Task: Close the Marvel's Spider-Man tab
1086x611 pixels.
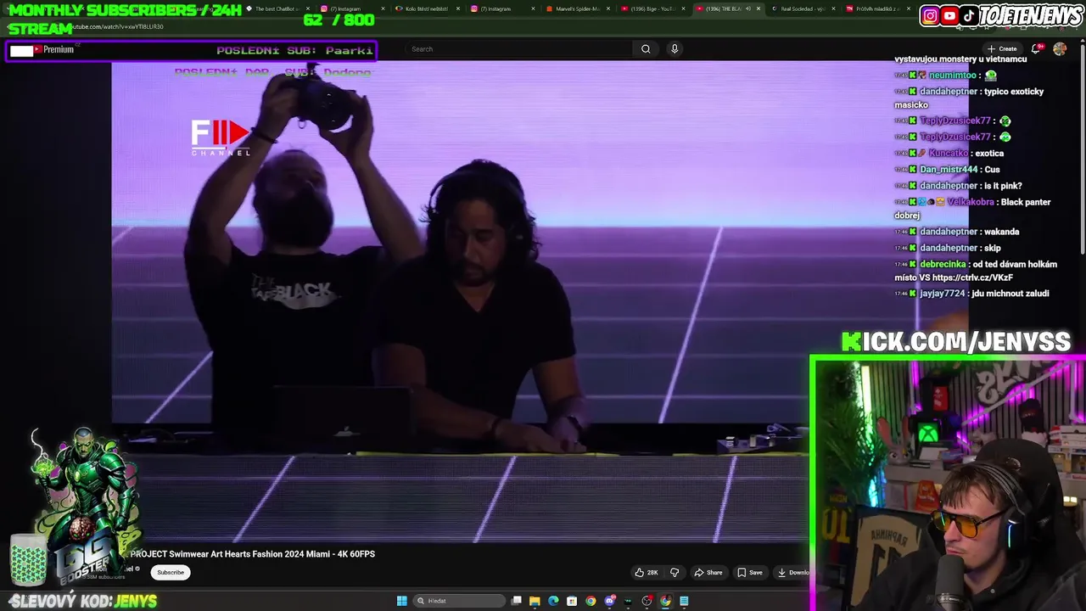Action: (x=607, y=8)
